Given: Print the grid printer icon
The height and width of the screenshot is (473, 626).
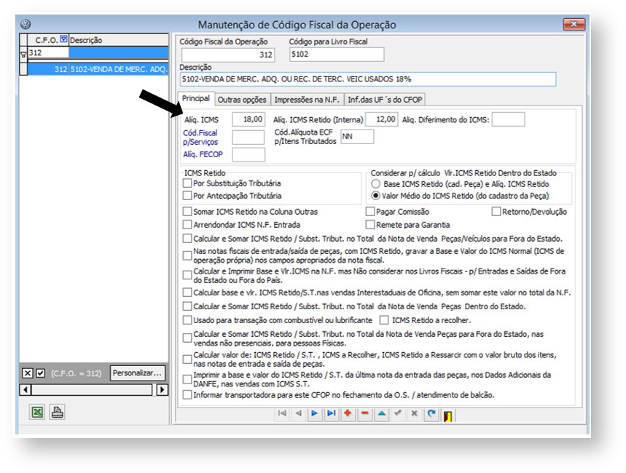Looking at the screenshot, I should tap(57, 412).
